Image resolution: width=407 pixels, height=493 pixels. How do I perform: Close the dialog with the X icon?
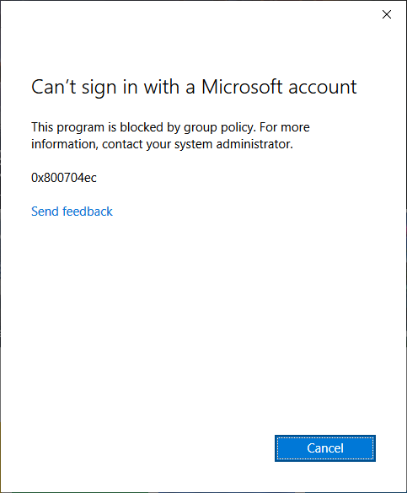387,14
